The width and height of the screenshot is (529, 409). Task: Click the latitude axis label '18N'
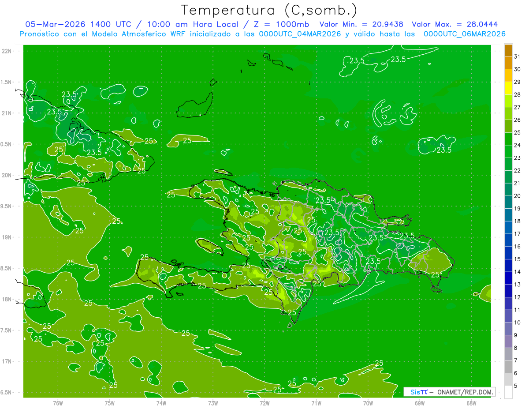7,299
